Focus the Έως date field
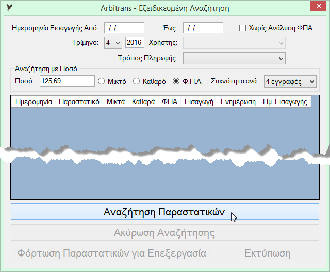Screen dimensions: 330x272 coord(203,28)
